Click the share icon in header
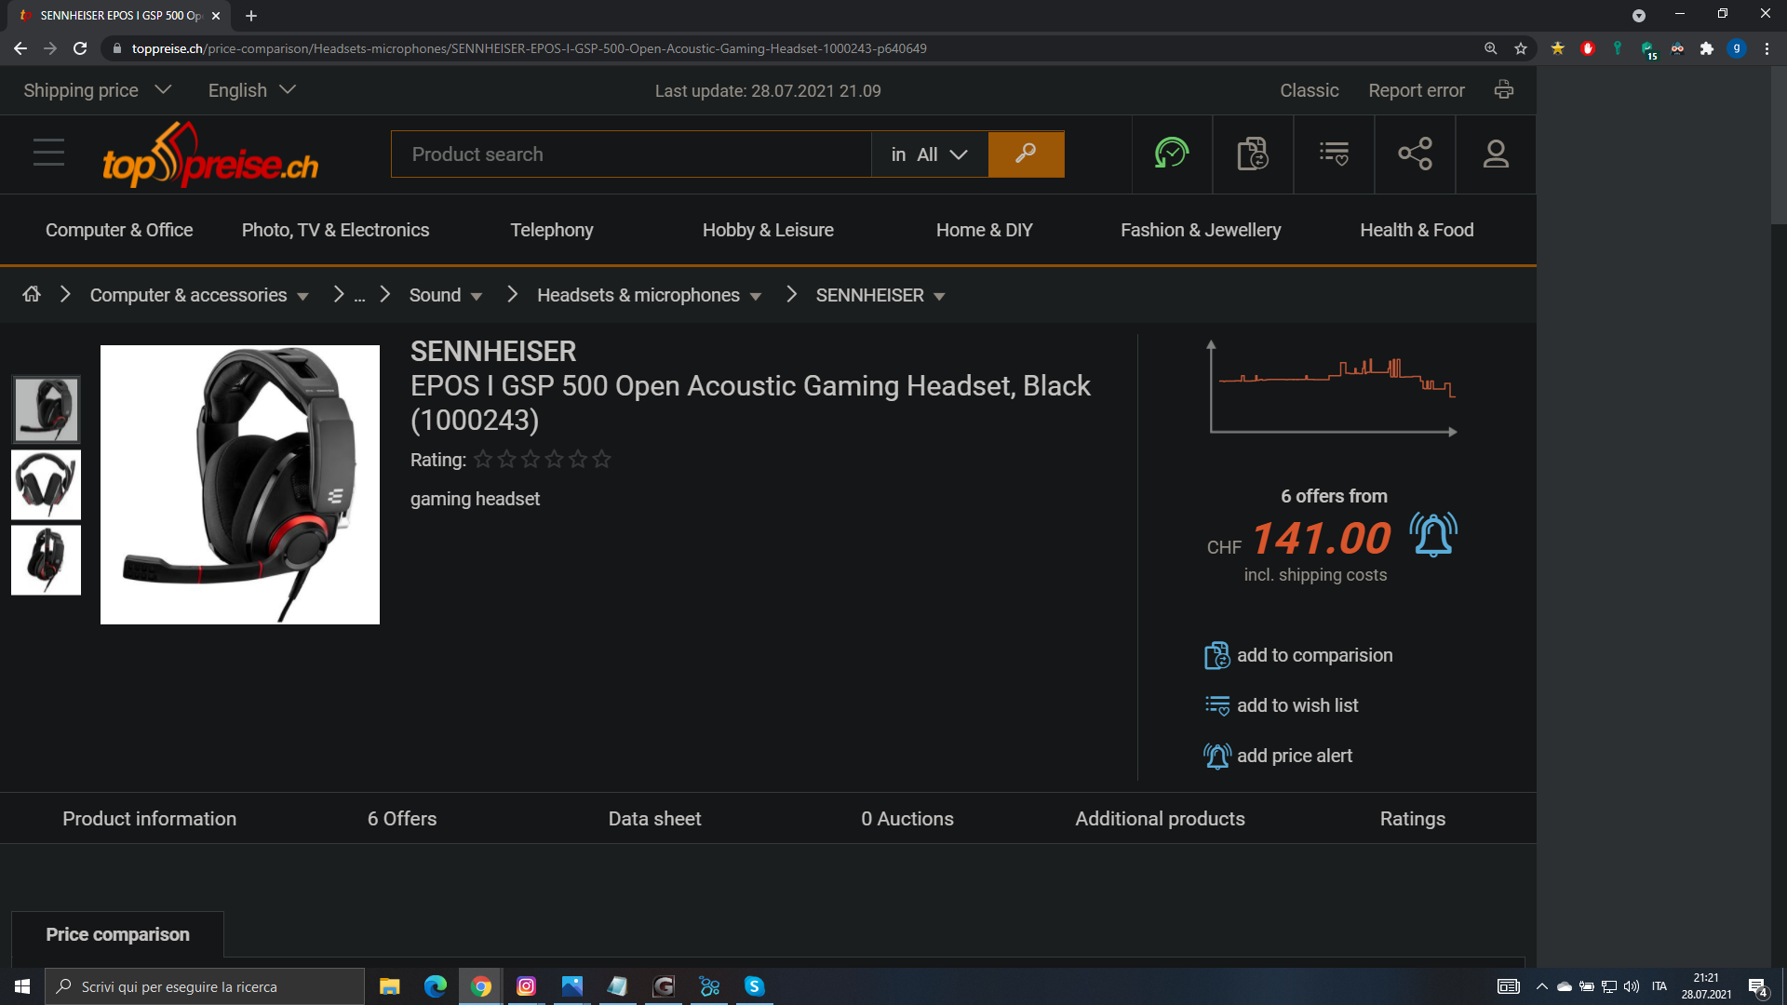 click(1415, 154)
